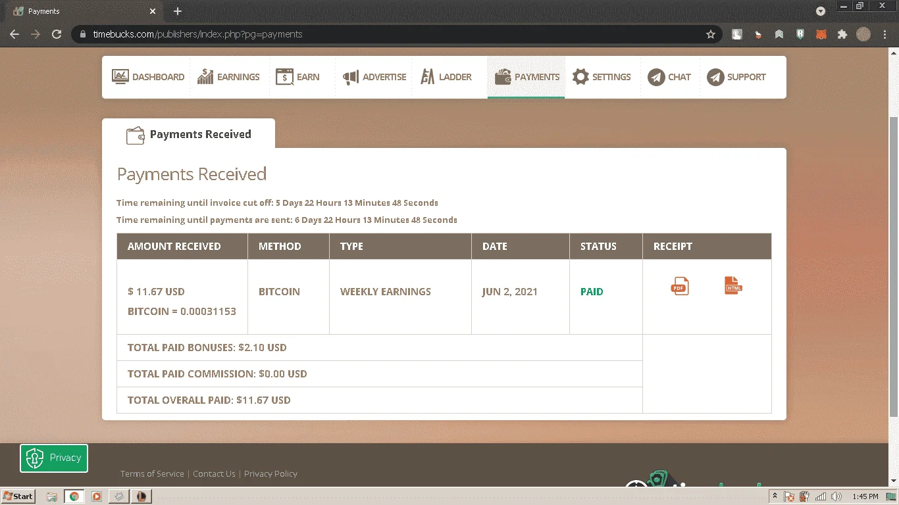Select the Payments Received tab
The width and height of the screenshot is (899, 505).
click(188, 134)
